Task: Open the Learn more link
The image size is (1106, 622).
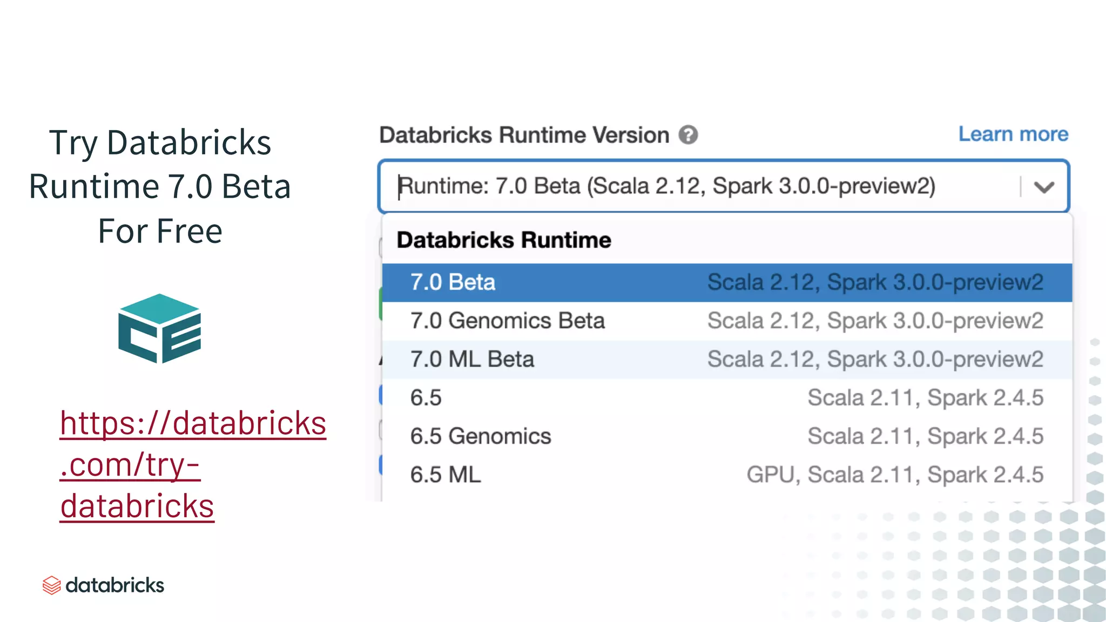Action: coord(1013,134)
